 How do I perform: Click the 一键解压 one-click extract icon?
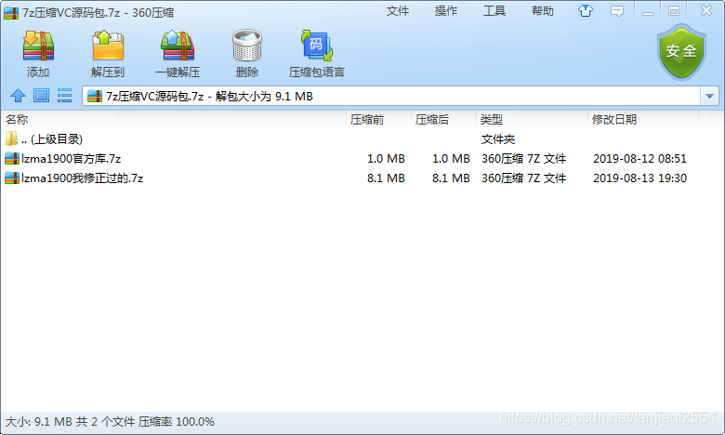click(178, 46)
